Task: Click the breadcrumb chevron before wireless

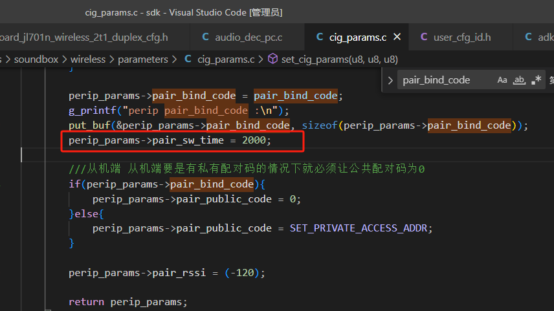Action: tap(64, 59)
